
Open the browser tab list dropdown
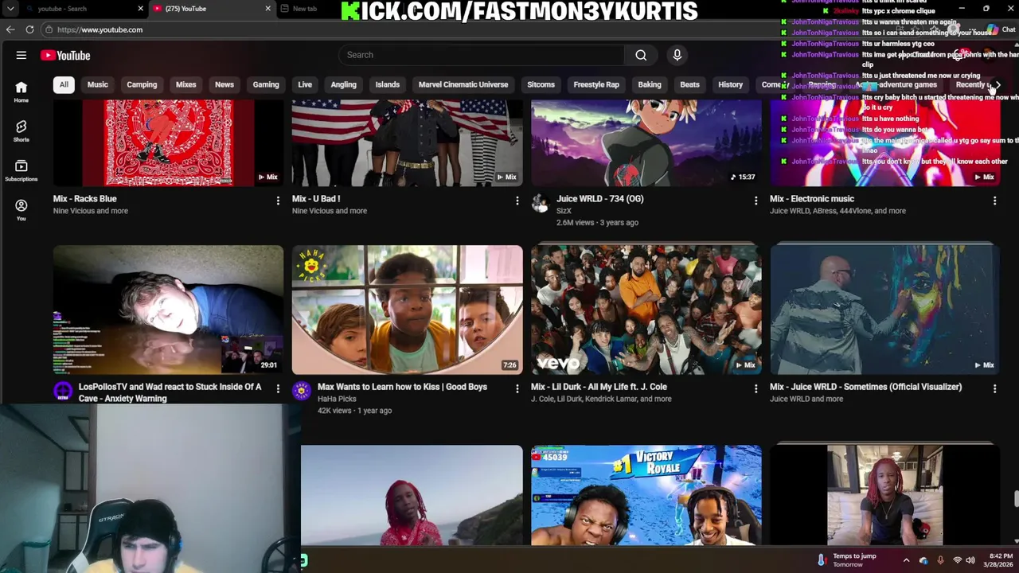[x=10, y=9]
